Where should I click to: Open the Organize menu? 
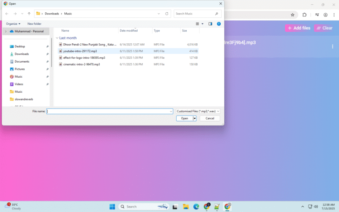13,24
